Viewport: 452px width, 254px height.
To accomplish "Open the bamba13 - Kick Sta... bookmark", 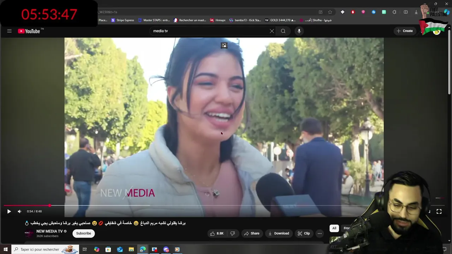I will [x=245, y=20].
